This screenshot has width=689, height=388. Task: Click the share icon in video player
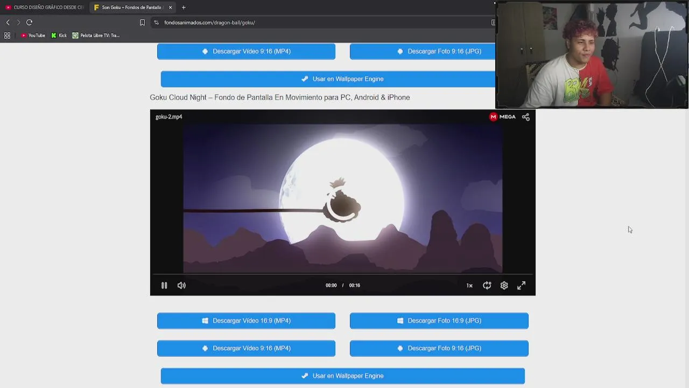click(x=526, y=117)
